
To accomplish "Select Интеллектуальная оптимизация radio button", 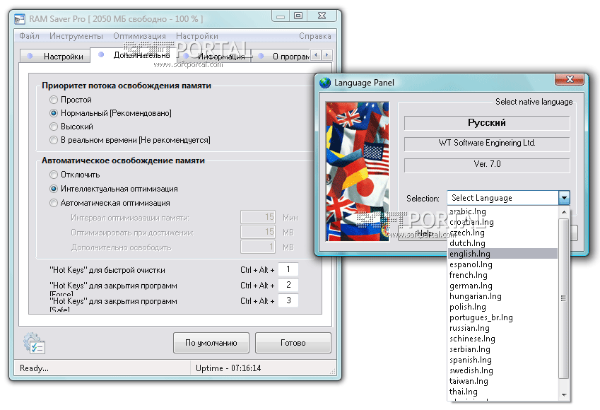I will click(x=54, y=189).
